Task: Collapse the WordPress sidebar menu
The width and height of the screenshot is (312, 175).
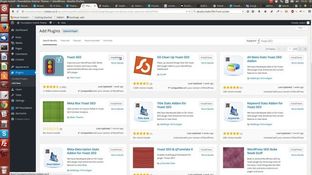Action: 20,119
